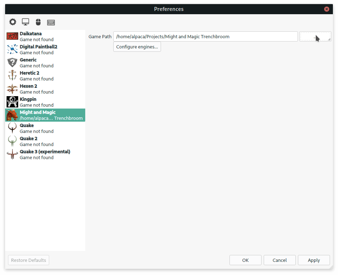Pick the Kingpin game icon
Image resolution: width=338 pixels, height=275 pixels.
point(12,102)
